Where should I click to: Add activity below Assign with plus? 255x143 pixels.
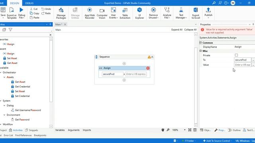pyautogui.click(x=124, y=80)
